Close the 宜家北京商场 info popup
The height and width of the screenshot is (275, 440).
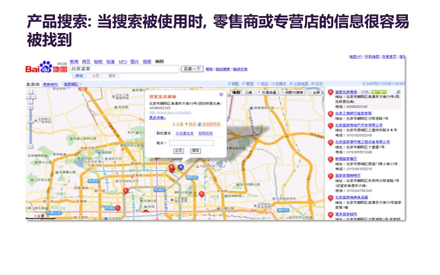(221, 94)
